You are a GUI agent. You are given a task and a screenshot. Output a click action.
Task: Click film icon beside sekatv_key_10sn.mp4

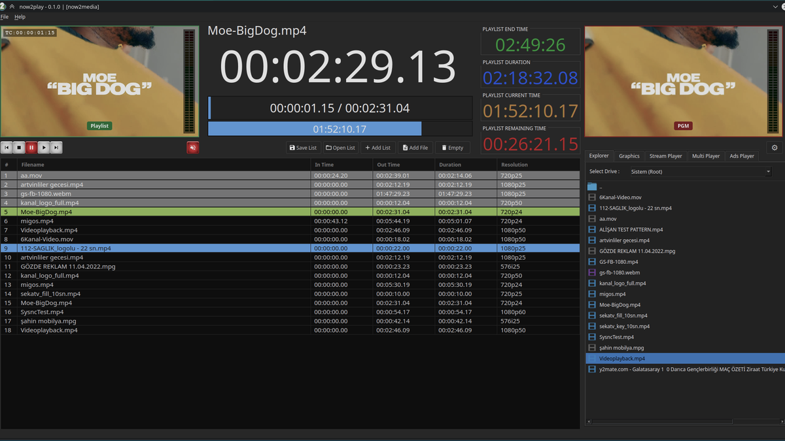(x=592, y=326)
